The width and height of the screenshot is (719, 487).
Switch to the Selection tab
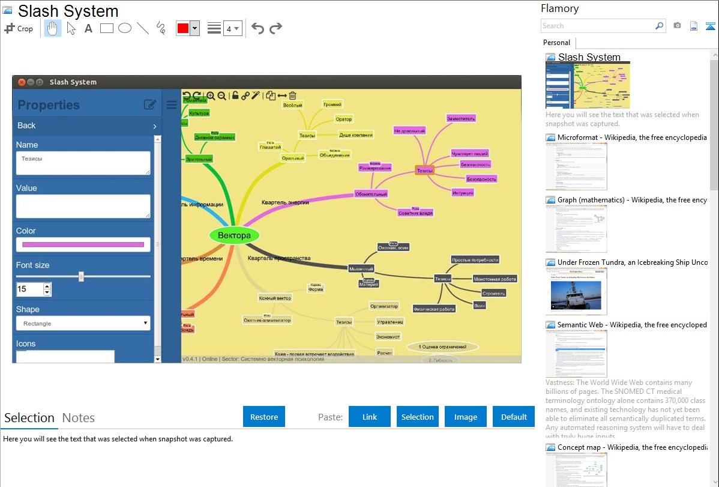click(x=29, y=418)
